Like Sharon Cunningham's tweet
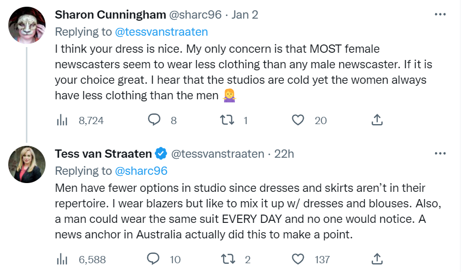 (x=298, y=120)
